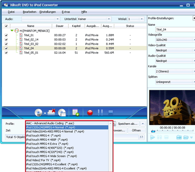
Task: Select iPod touch MPEG-4 Wide Screen profile
Action: (x=67, y=156)
